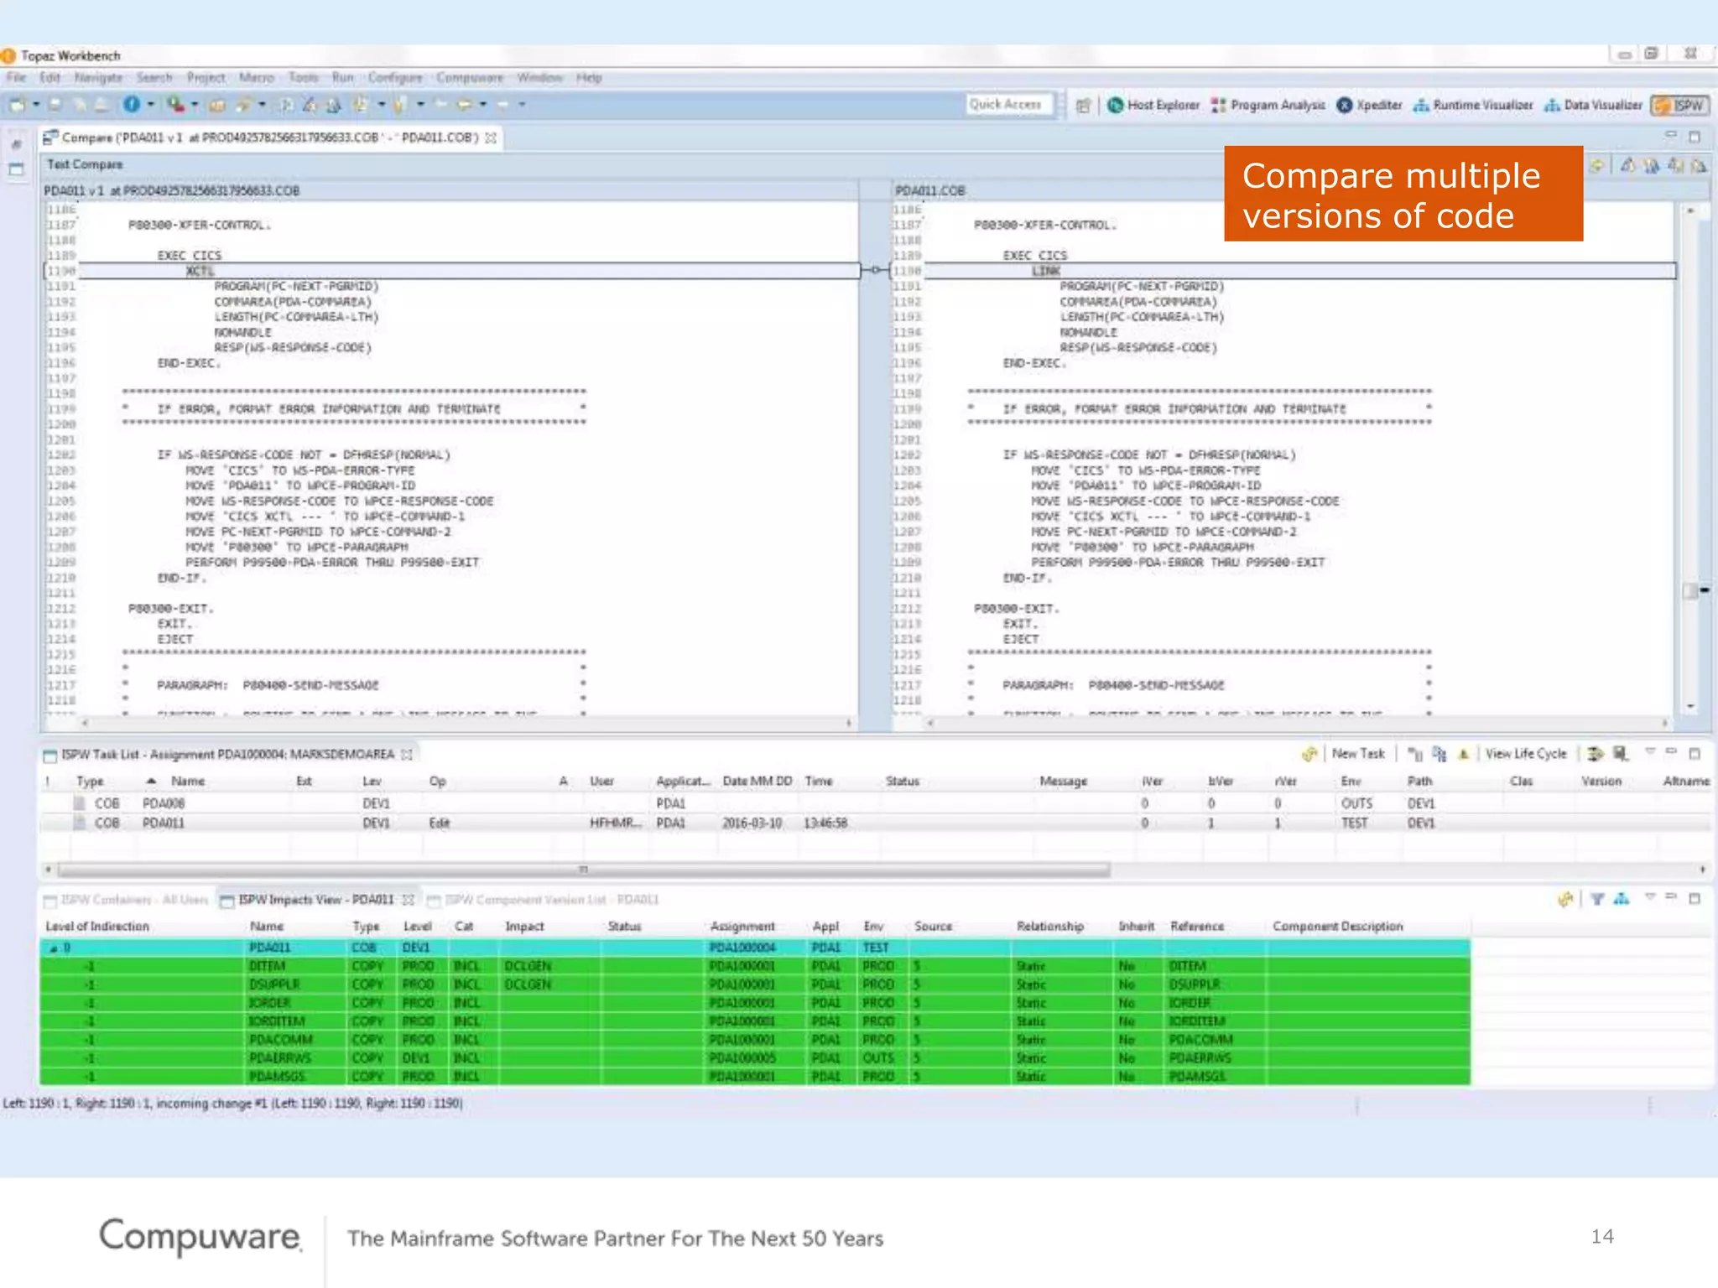
Task: Click the New Task button
Action: coord(1358,754)
